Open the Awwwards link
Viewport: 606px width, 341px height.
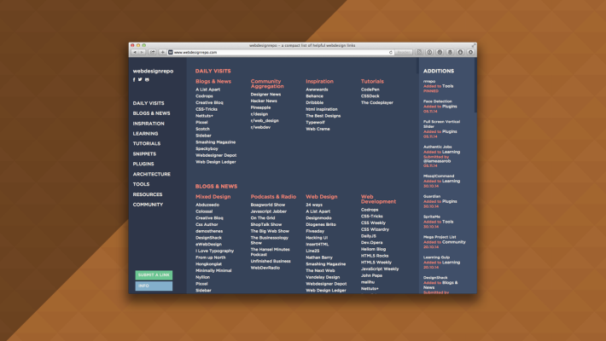pyautogui.click(x=317, y=90)
